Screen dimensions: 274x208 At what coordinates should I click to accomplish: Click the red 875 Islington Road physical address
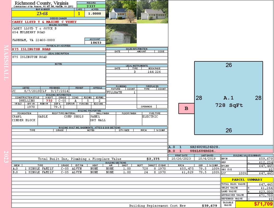pyautogui.click(x=31, y=49)
